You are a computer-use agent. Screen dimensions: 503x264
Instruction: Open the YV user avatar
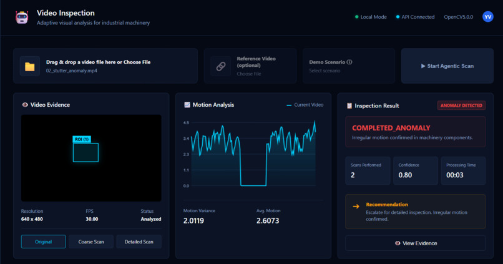coord(487,17)
